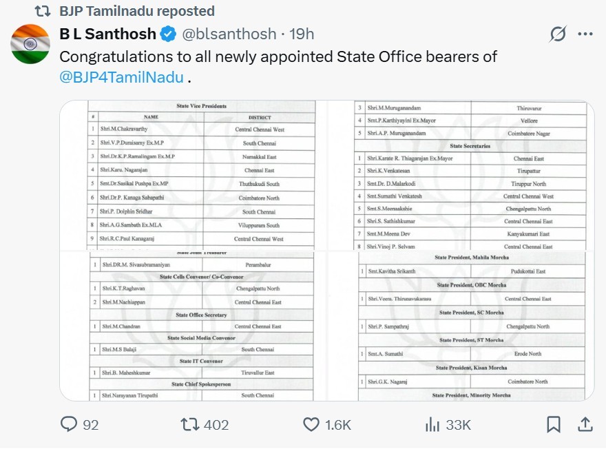Screen dimensions: 606x449
Task: Click the reply comment icon
Action: coord(69,424)
